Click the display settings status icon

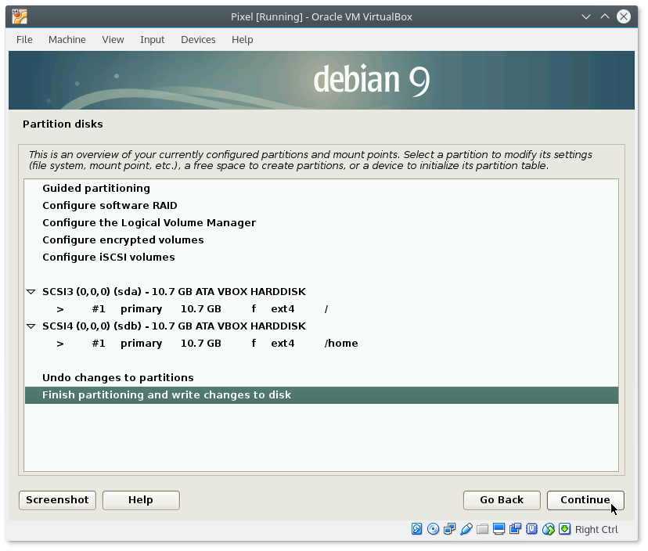(499, 529)
